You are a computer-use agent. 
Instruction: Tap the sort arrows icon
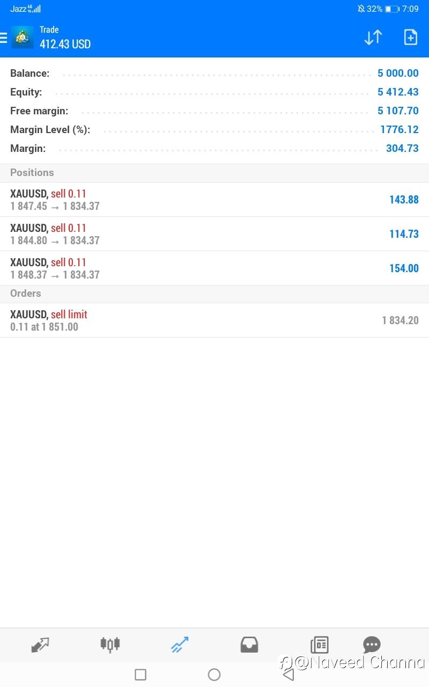tap(373, 38)
